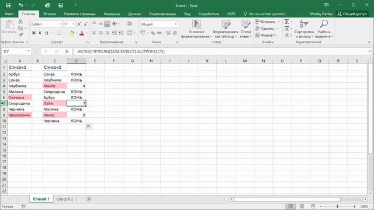Toggle top vertical alignment
This screenshot has width=374, height=210.
pos(95,24)
